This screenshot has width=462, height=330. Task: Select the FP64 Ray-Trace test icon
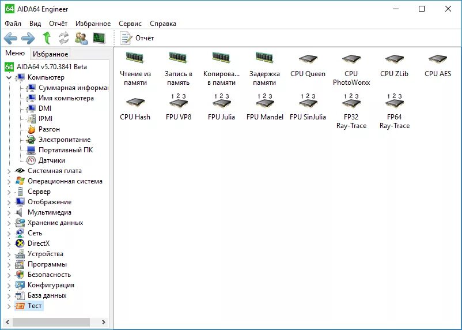click(x=394, y=111)
